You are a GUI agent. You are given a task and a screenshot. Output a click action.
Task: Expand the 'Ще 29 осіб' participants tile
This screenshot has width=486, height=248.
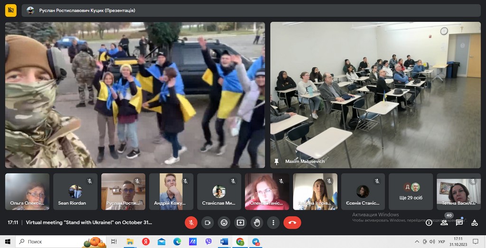tap(411, 192)
